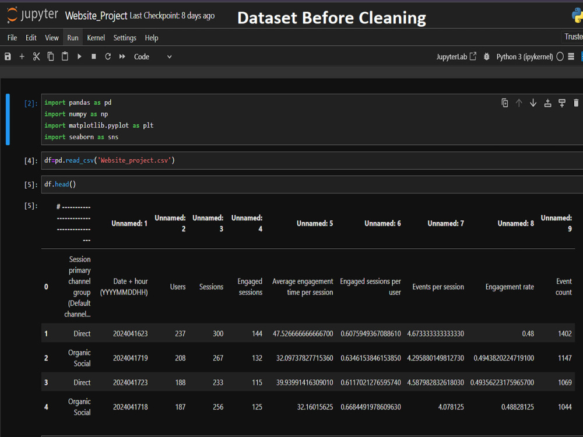Viewport: 583px width, 437px height.
Task: Open the Settings menu
Action: pyautogui.click(x=125, y=37)
